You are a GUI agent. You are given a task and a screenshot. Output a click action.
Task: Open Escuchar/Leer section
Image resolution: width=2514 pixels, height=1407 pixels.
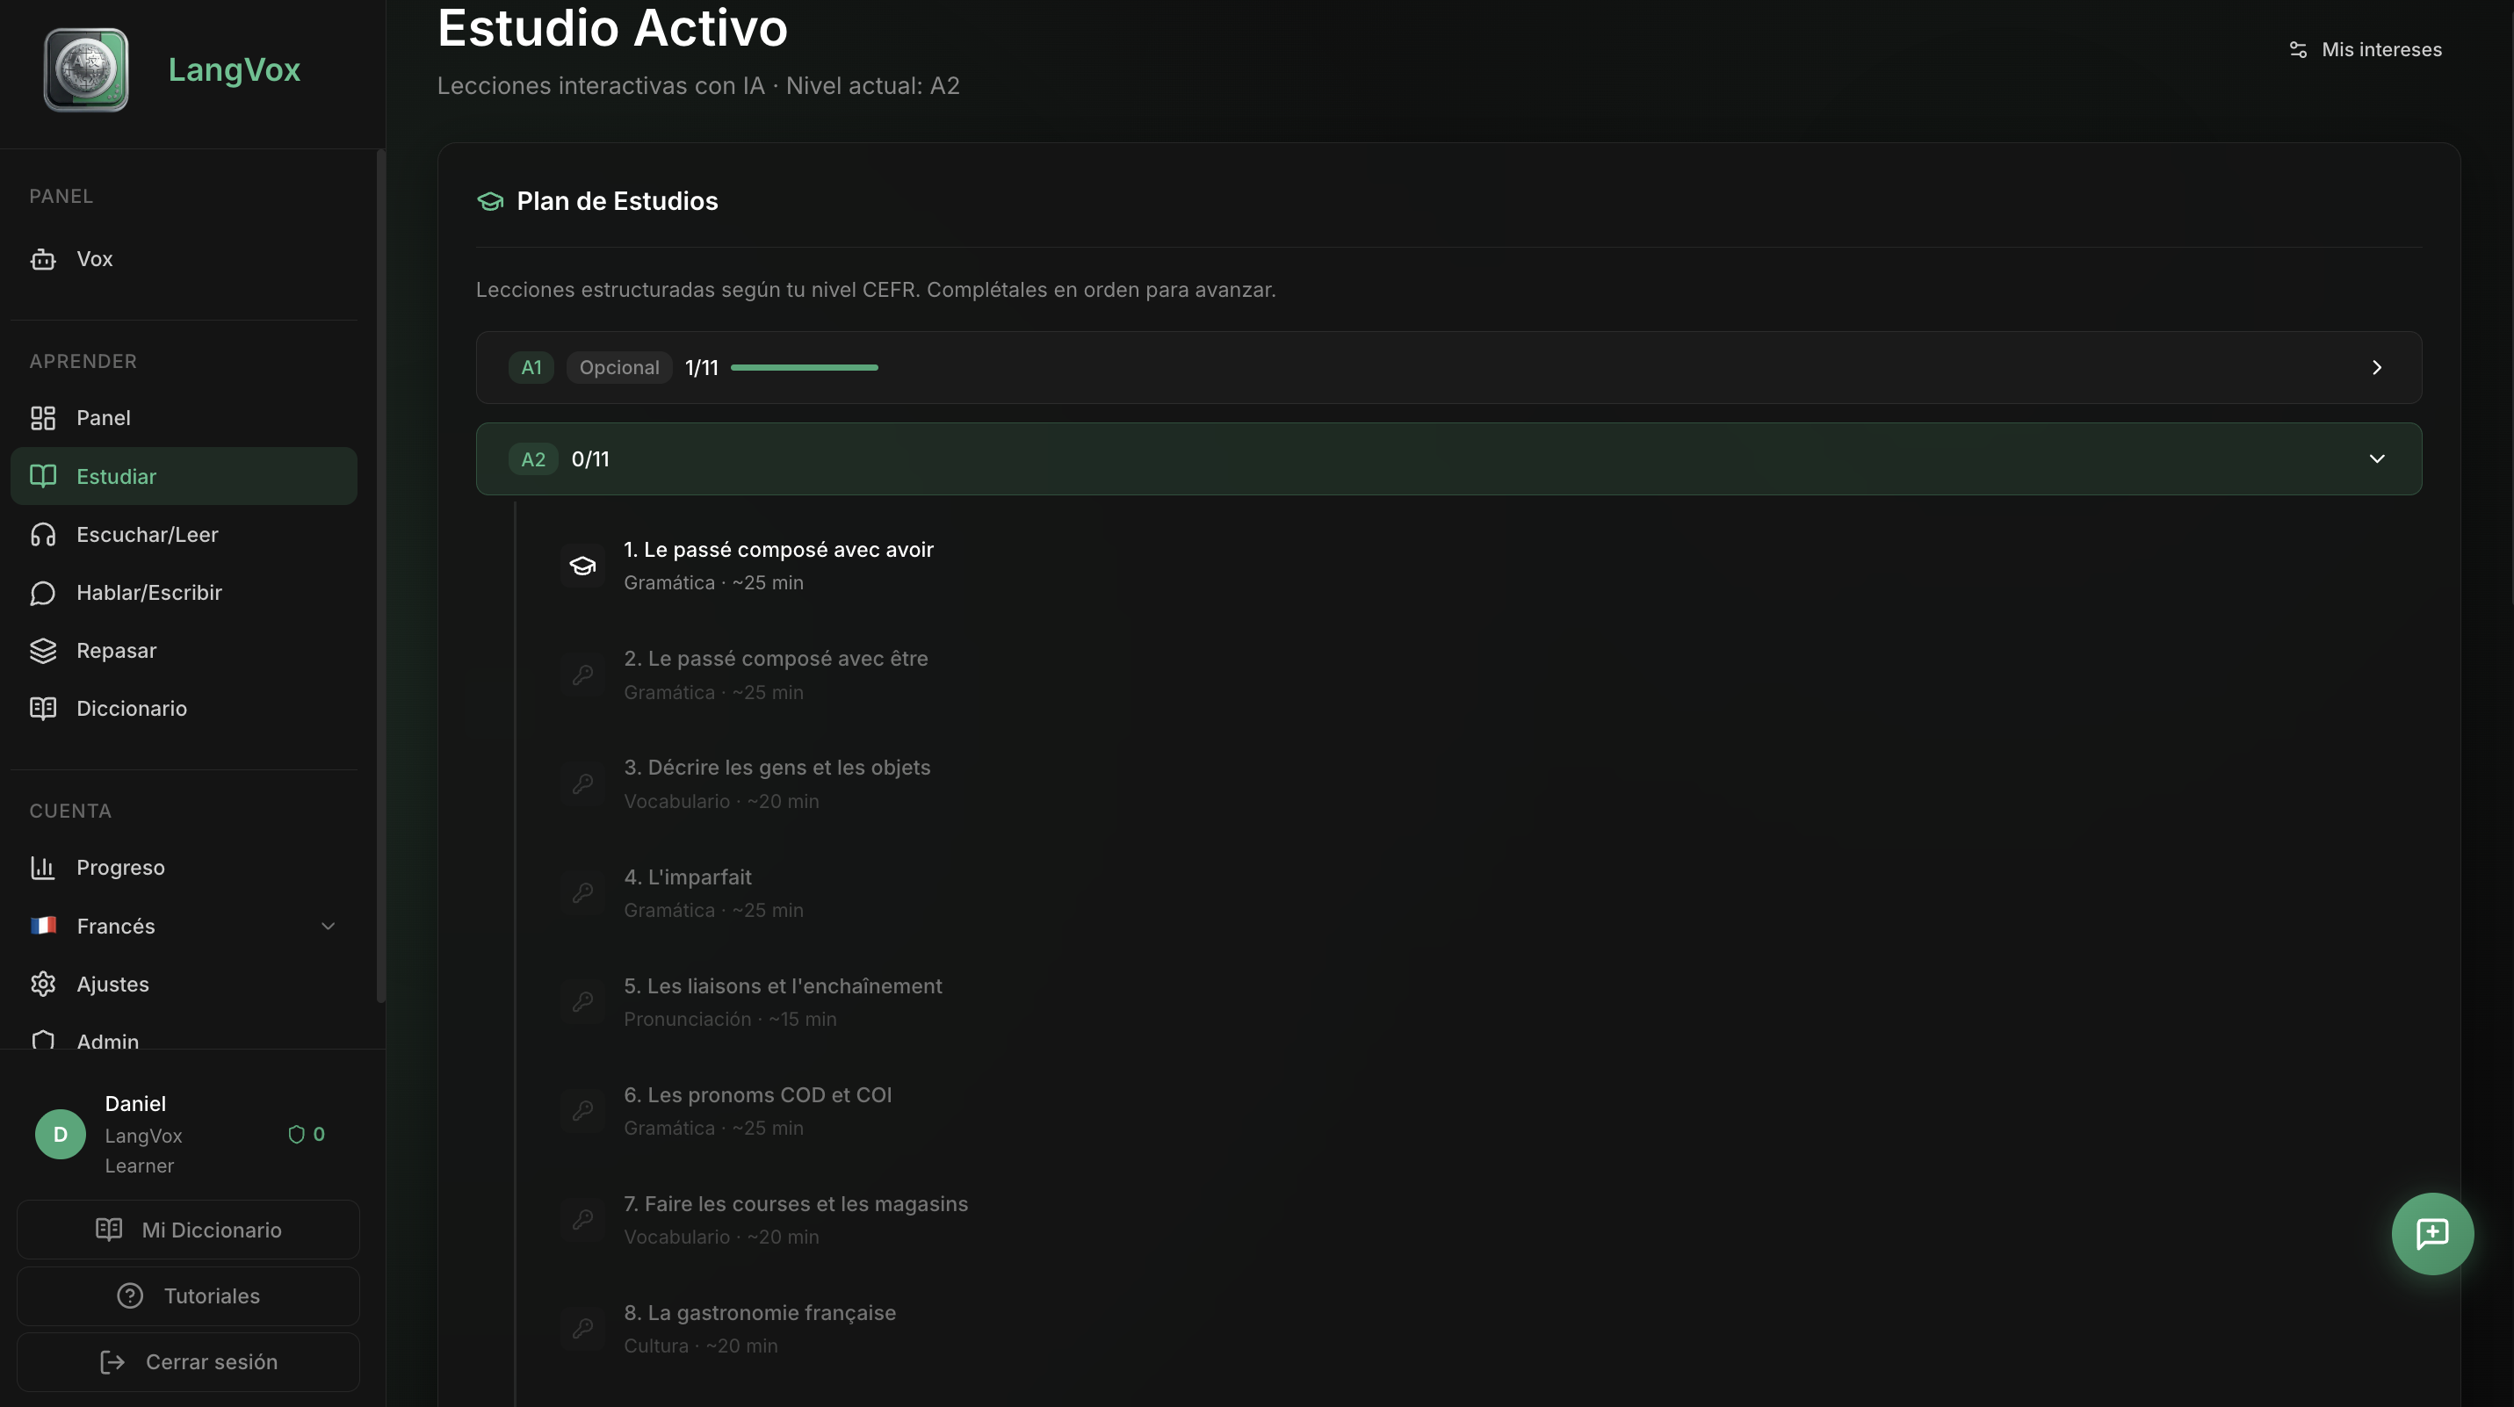tap(184, 535)
